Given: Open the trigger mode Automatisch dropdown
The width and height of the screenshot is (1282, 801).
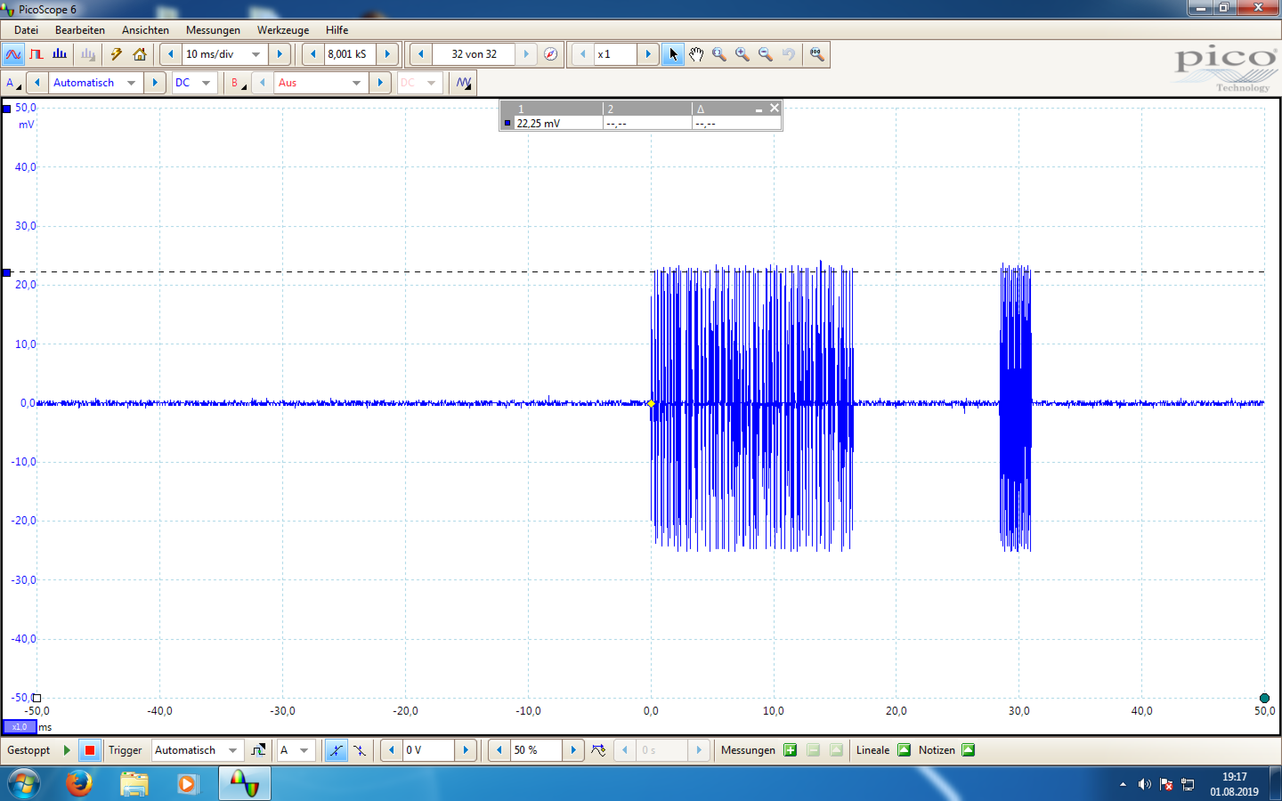Looking at the screenshot, I should pyautogui.click(x=232, y=750).
